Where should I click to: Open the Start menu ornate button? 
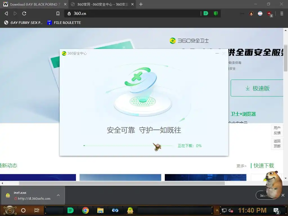pos(10,210)
